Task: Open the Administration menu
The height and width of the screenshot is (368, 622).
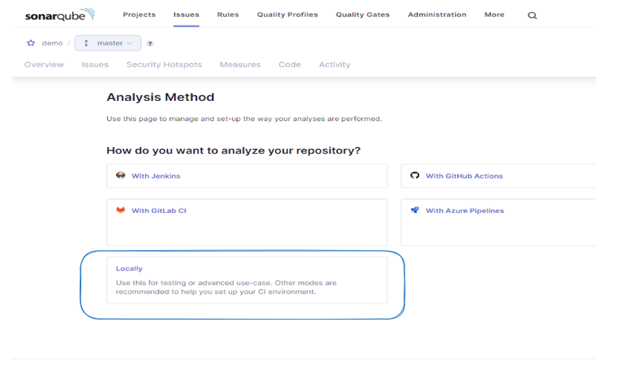Action: click(437, 15)
